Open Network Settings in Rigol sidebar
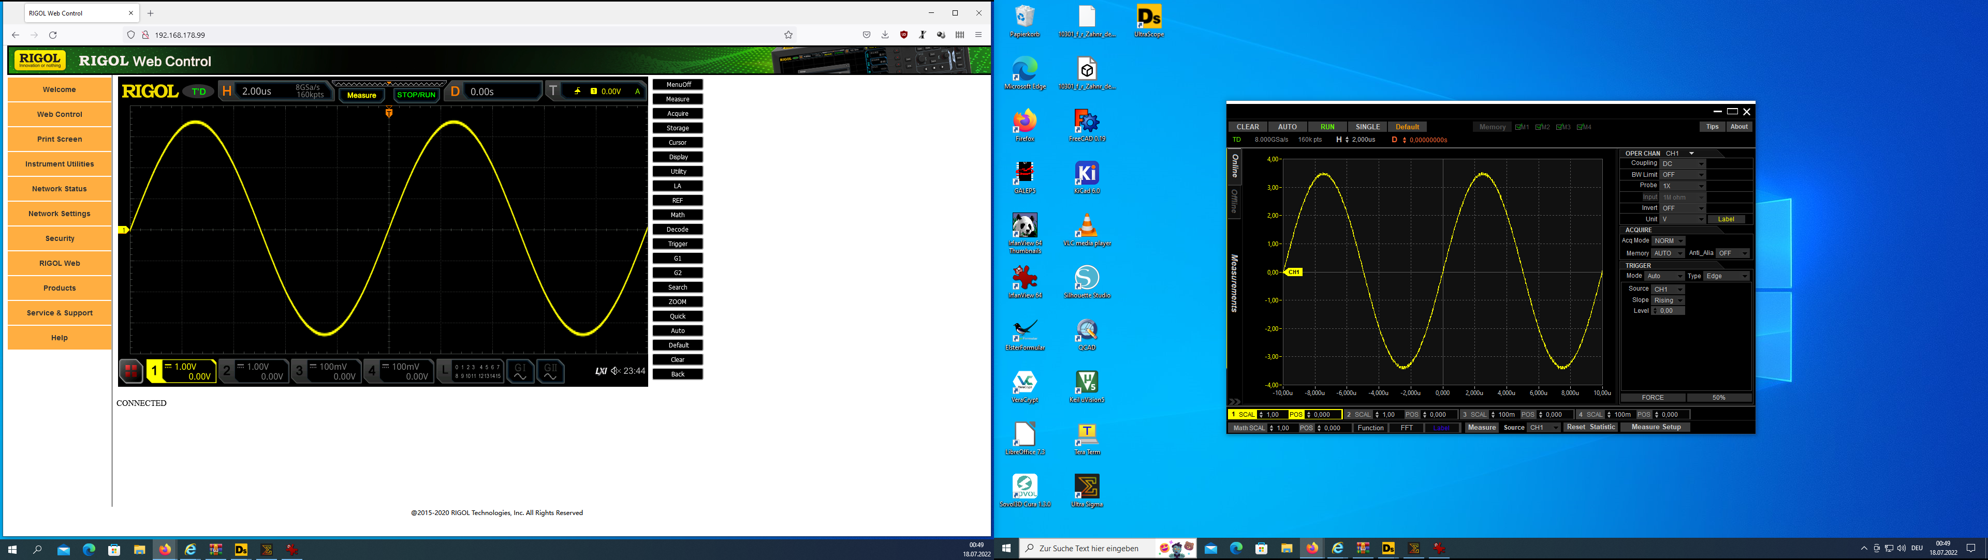 pyautogui.click(x=60, y=214)
